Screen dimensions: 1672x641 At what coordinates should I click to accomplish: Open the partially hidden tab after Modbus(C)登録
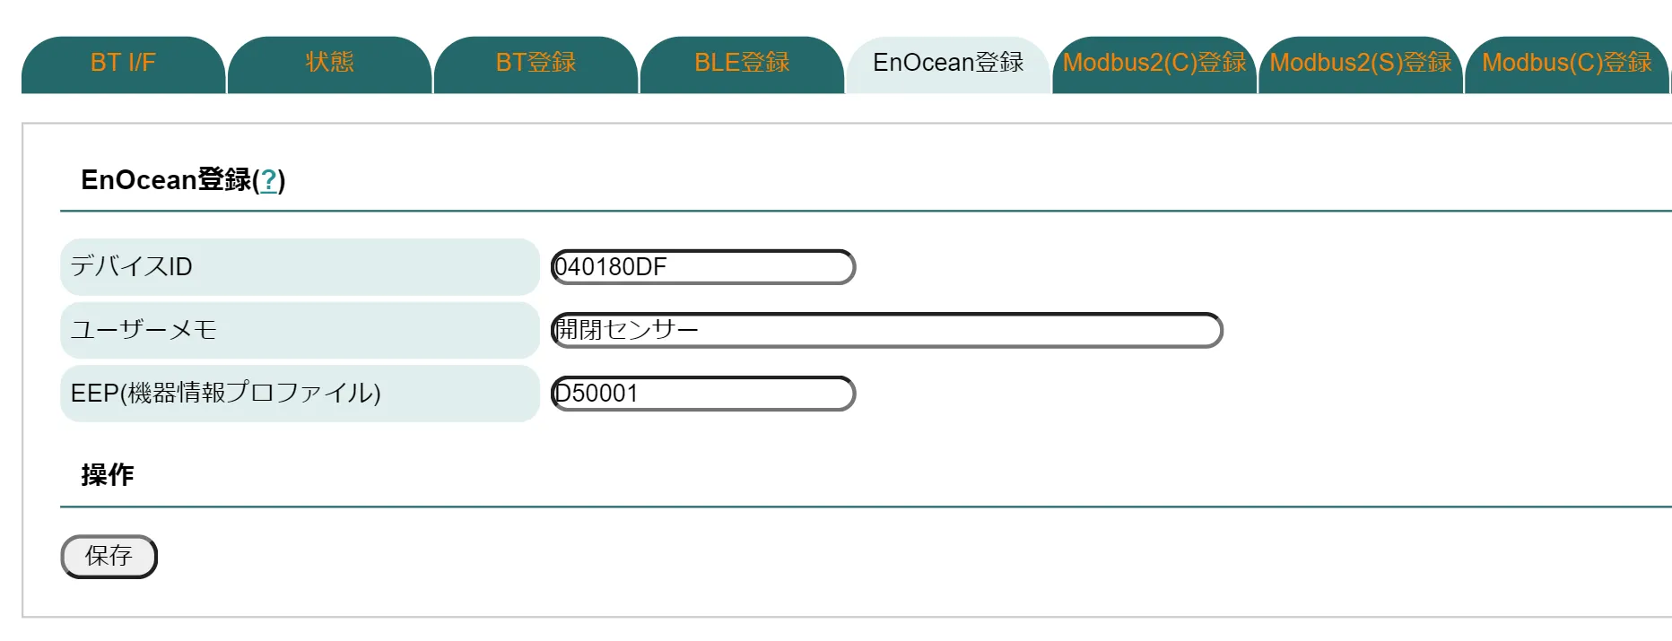click(1669, 67)
